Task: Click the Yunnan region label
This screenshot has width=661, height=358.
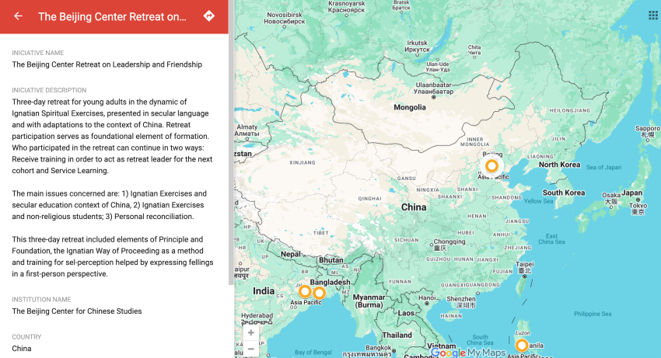Action: click(x=400, y=281)
